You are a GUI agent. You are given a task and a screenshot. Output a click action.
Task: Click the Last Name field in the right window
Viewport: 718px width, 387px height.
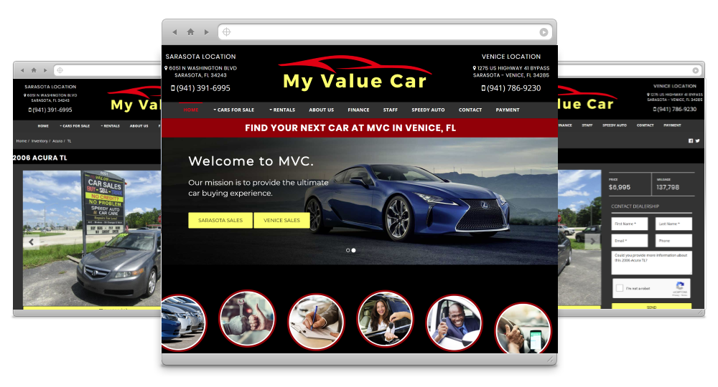pyautogui.click(x=673, y=224)
